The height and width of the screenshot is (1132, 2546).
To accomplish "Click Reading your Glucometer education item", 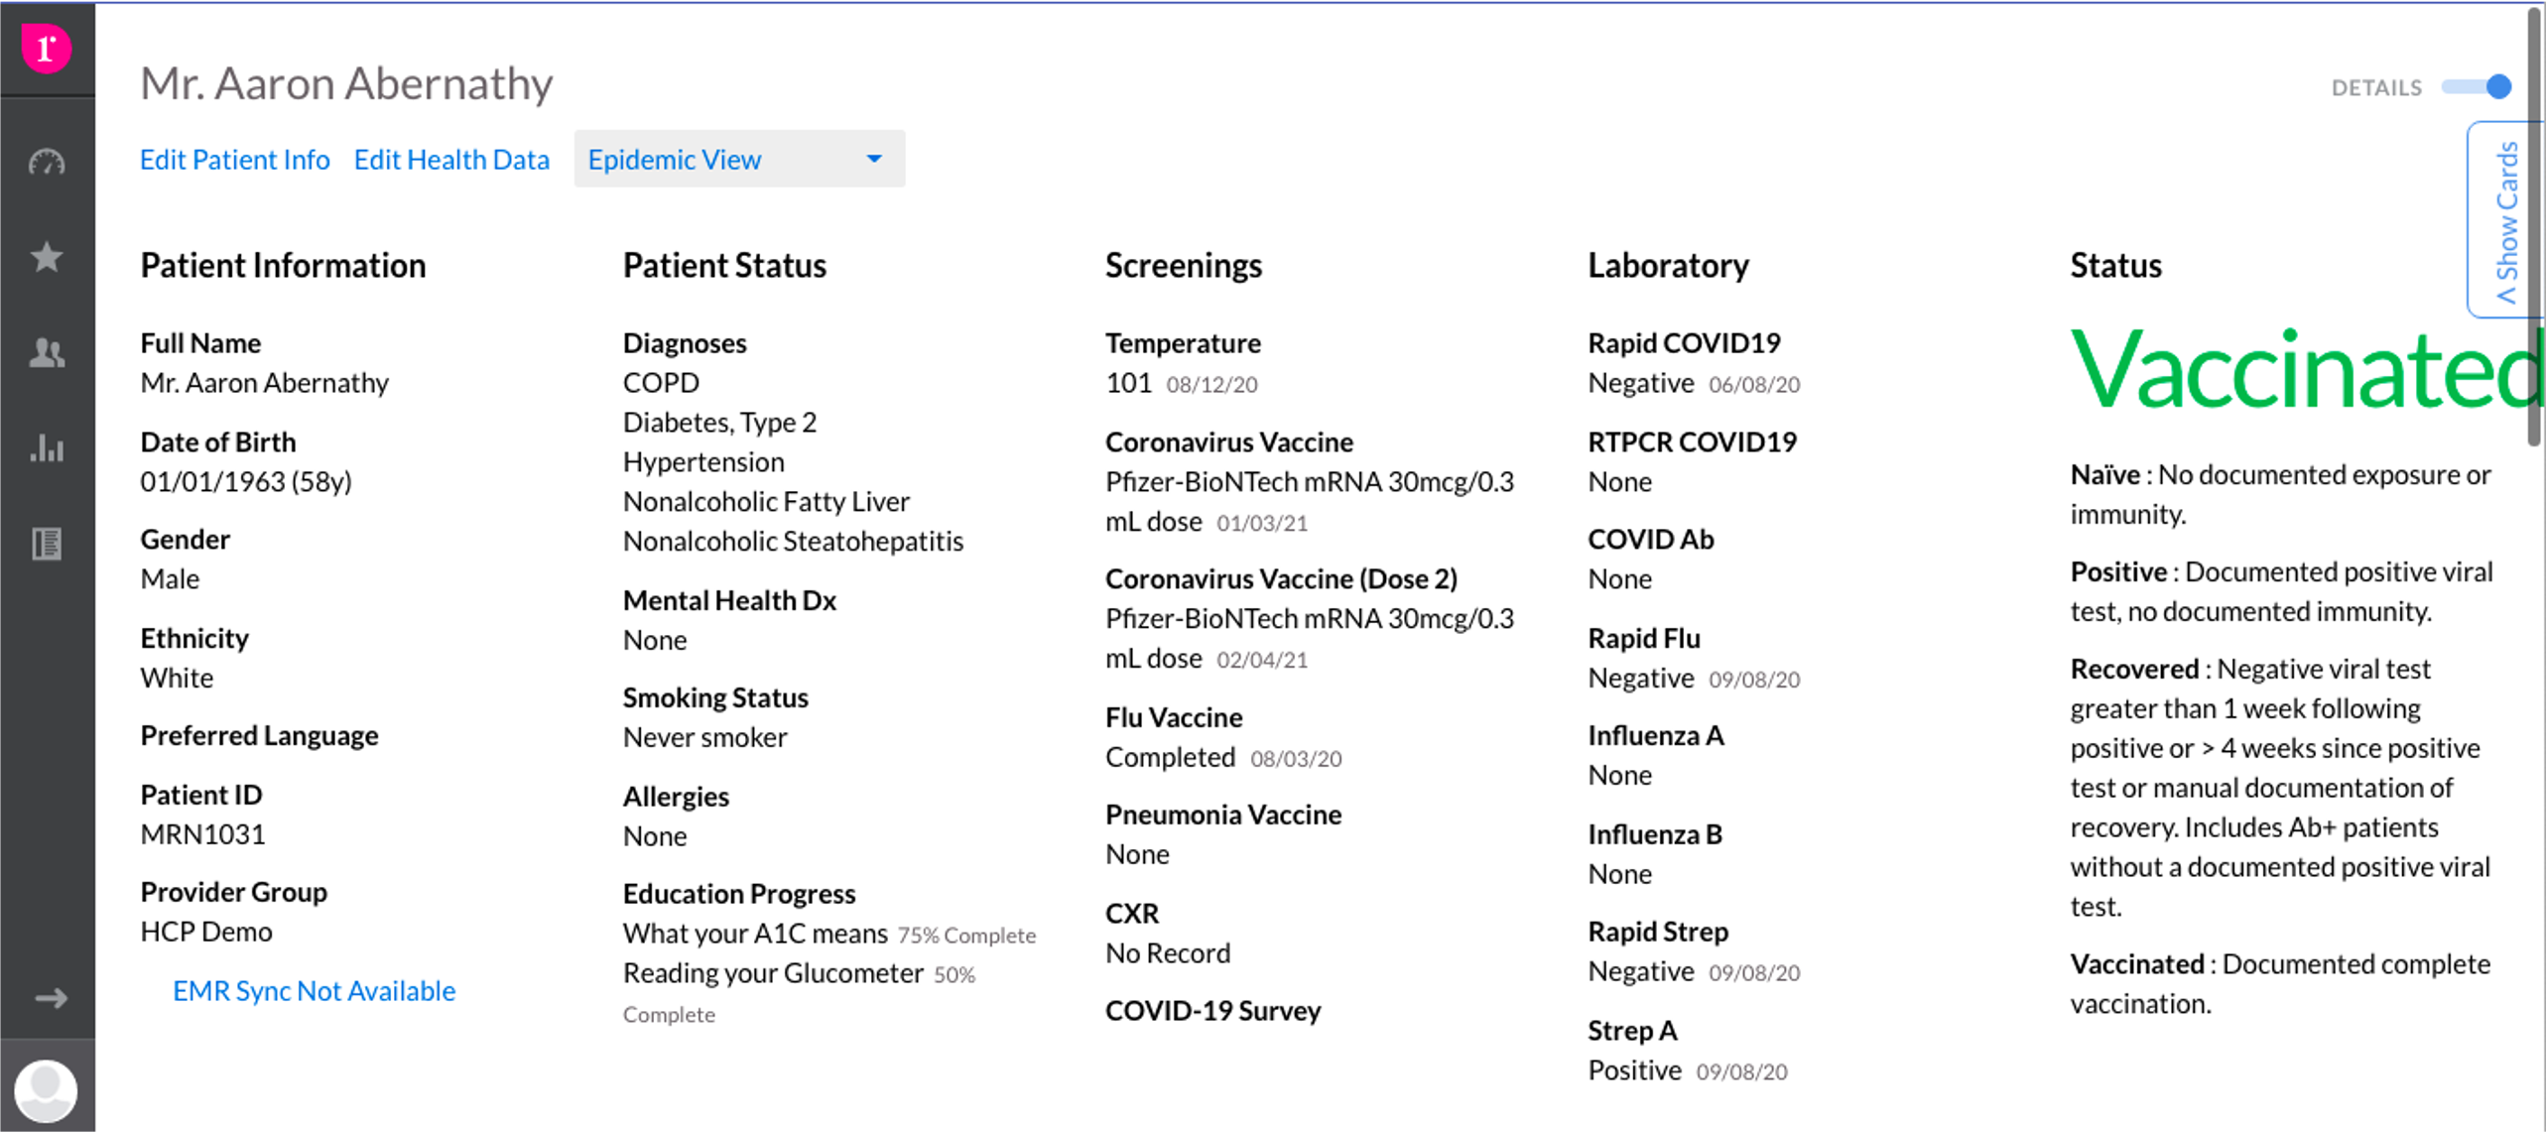I will point(772,973).
